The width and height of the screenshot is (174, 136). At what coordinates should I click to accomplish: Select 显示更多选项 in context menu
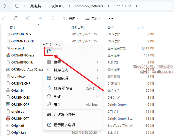pos(73,125)
